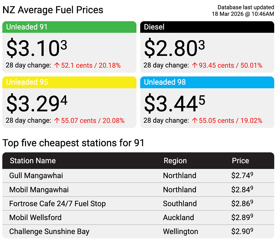278x243 pixels.
Task: Select the green Unleaded 91 header
Action: [69, 27]
